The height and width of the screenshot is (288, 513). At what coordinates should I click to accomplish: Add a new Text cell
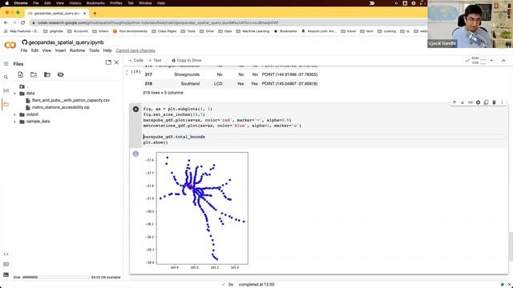pyautogui.click(x=155, y=61)
